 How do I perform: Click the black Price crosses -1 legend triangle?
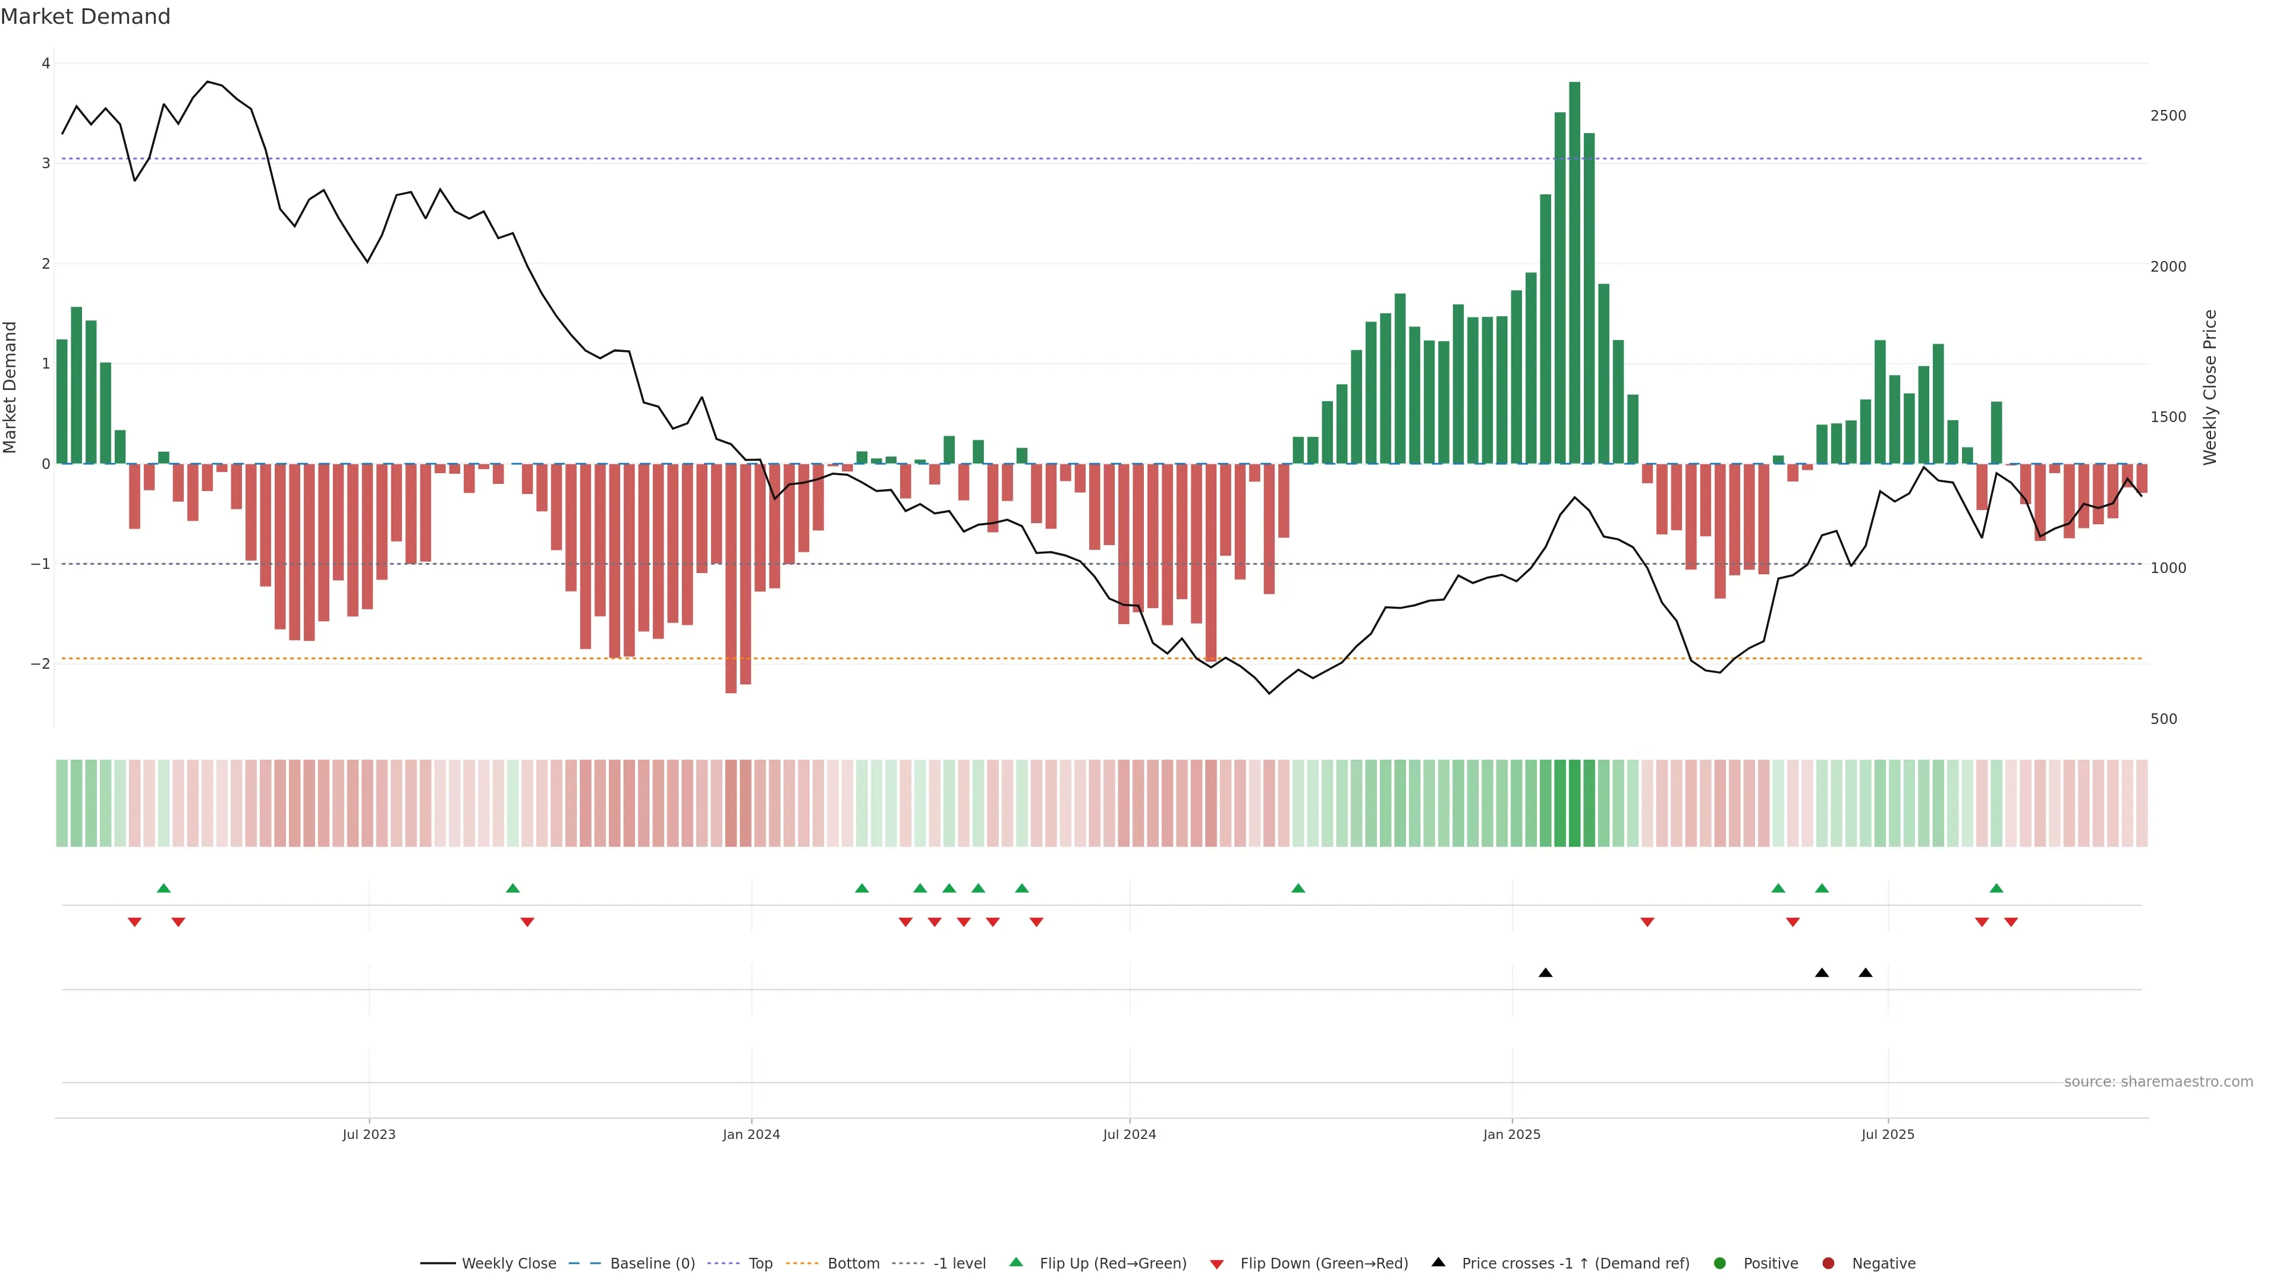coord(1438,1263)
